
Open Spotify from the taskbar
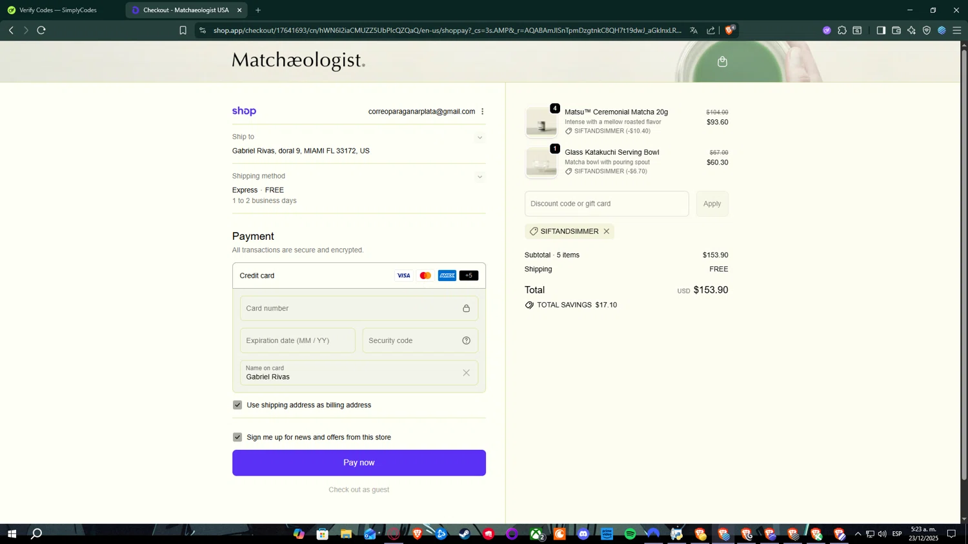tap(630, 534)
